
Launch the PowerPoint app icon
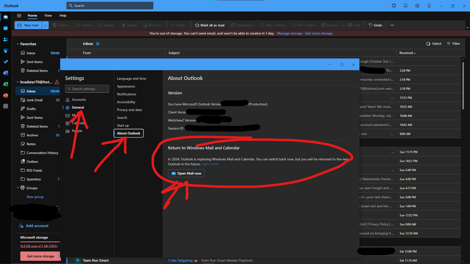click(x=5, y=95)
